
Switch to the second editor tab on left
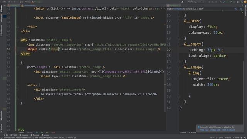click(29, 5)
